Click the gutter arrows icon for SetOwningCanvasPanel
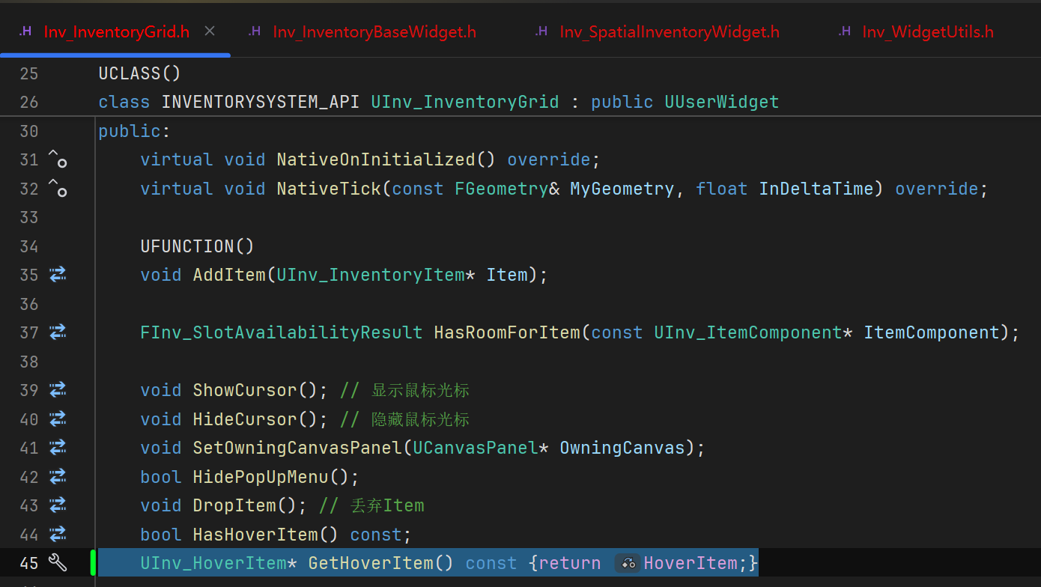The width and height of the screenshot is (1041, 587). coord(58,448)
